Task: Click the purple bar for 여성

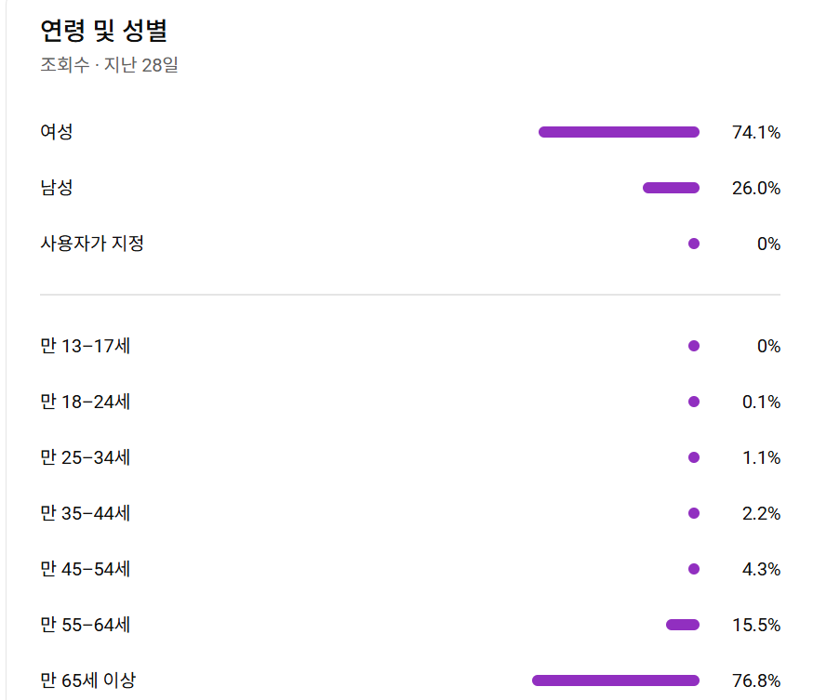Action: 619,132
